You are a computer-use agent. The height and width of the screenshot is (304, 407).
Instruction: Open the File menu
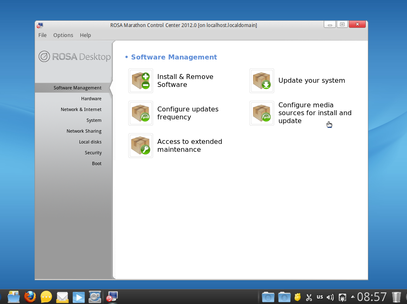click(x=42, y=35)
